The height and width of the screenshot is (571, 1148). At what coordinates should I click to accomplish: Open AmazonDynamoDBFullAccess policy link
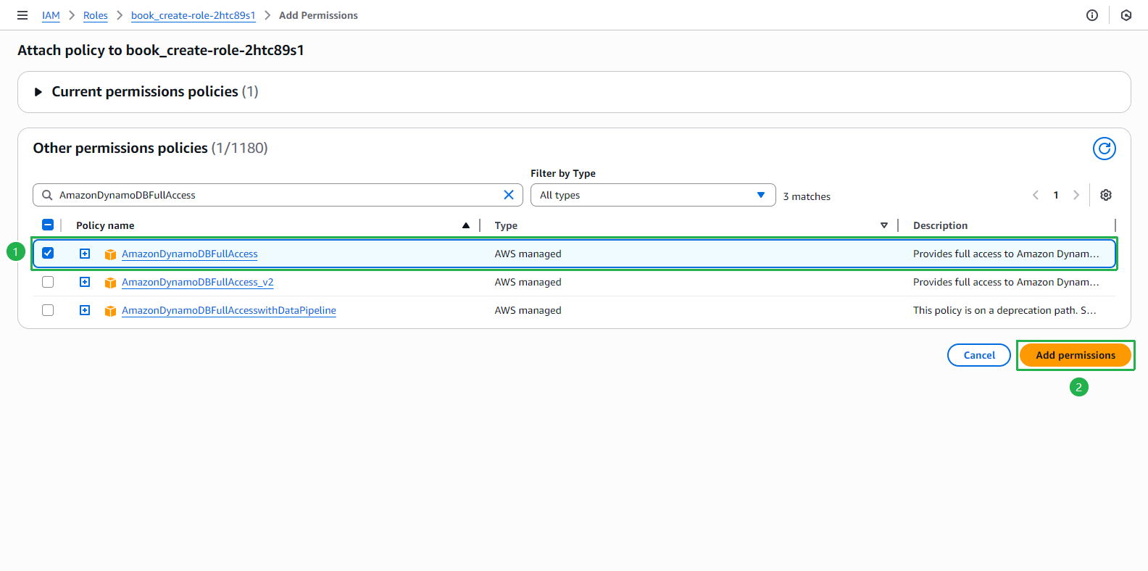pos(190,254)
